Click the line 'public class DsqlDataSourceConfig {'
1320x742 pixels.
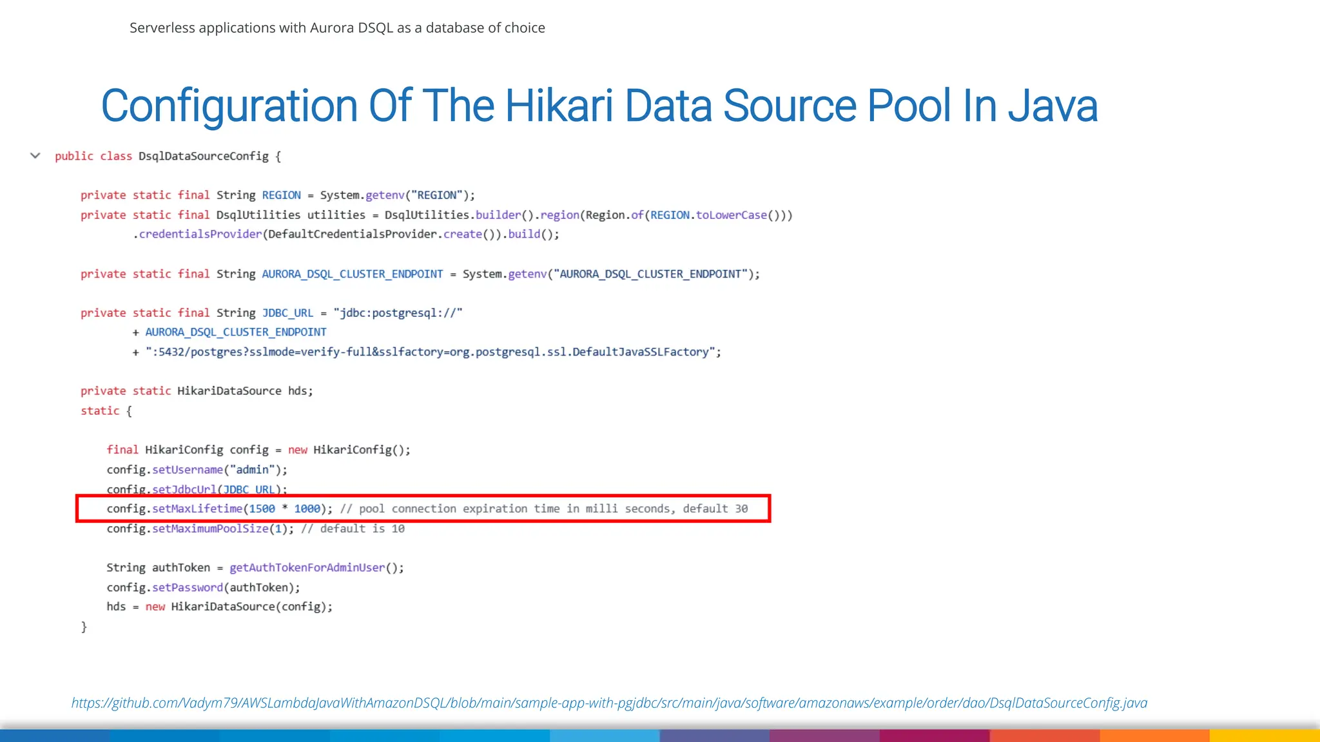point(168,157)
